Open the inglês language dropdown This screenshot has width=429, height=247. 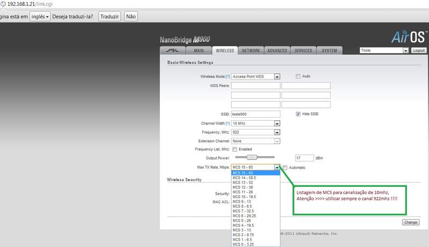pyautogui.click(x=40, y=17)
